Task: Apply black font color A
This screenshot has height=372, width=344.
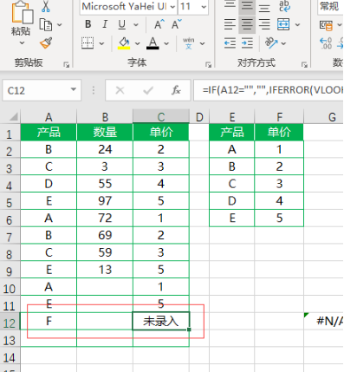Action: coord(153,43)
